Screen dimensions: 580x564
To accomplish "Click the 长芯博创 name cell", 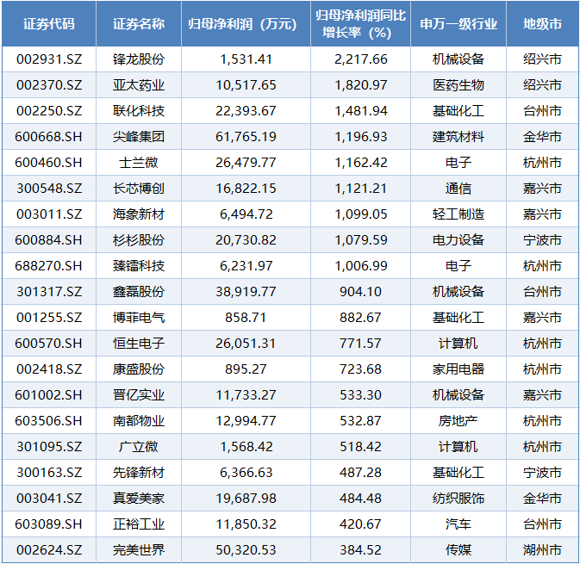I will click(x=139, y=189).
